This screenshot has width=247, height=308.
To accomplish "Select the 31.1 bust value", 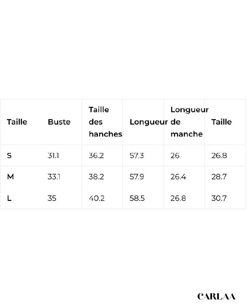I will point(53,156).
